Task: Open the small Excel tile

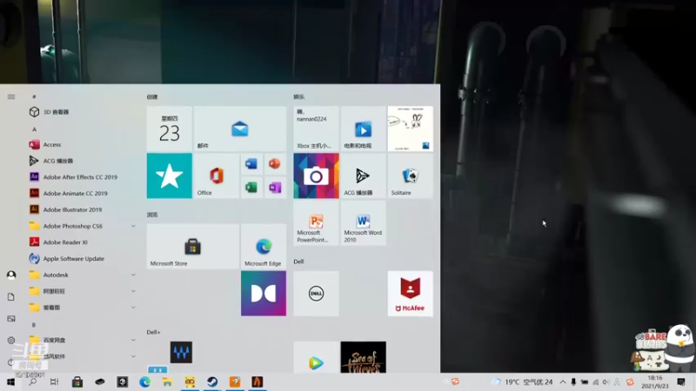Action: (251, 187)
